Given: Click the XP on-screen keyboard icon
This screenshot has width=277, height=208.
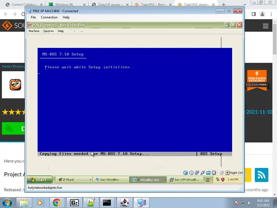Looking at the screenshot, I should (x=208, y=180).
